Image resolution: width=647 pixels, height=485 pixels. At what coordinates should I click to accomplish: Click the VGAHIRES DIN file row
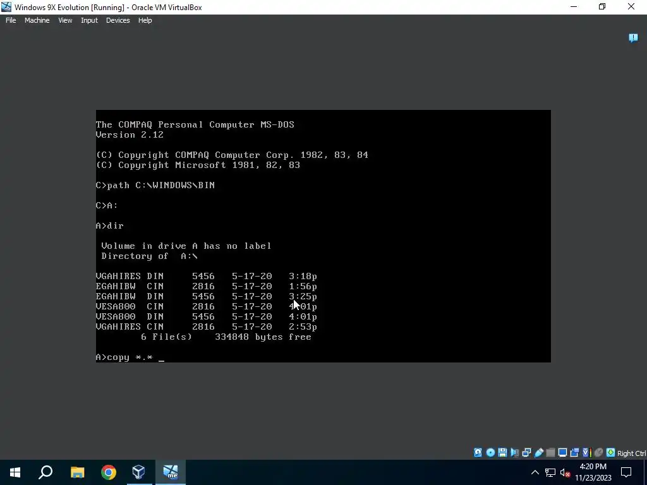[x=207, y=276]
